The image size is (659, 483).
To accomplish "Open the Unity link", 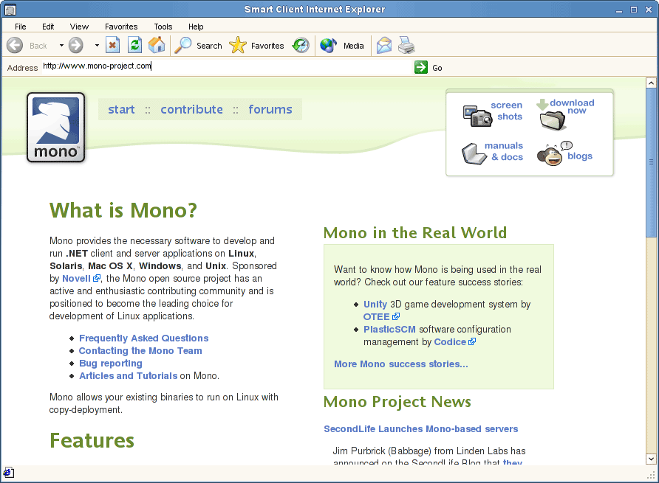I will pos(375,305).
